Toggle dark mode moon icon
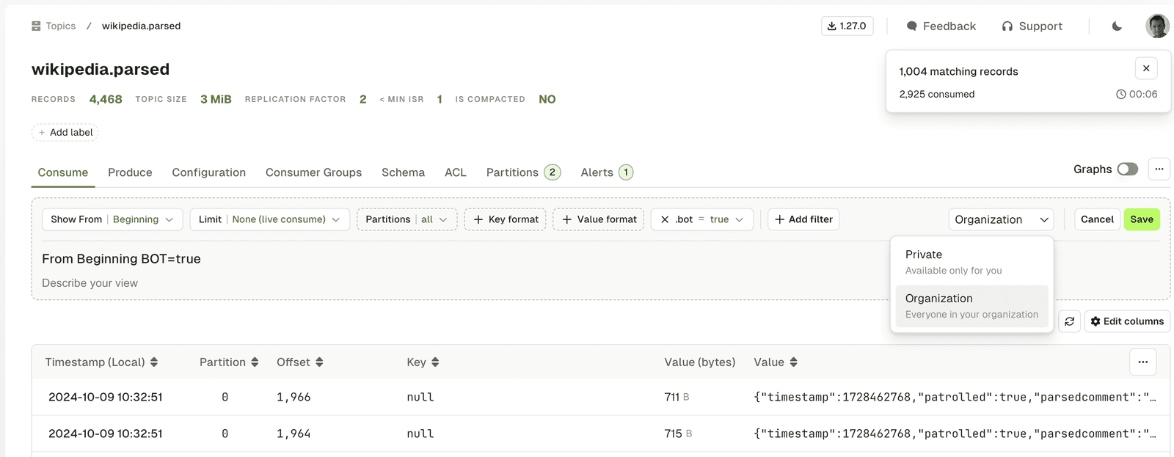The height and width of the screenshot is (457, 1174). (x=1117, y=26)
